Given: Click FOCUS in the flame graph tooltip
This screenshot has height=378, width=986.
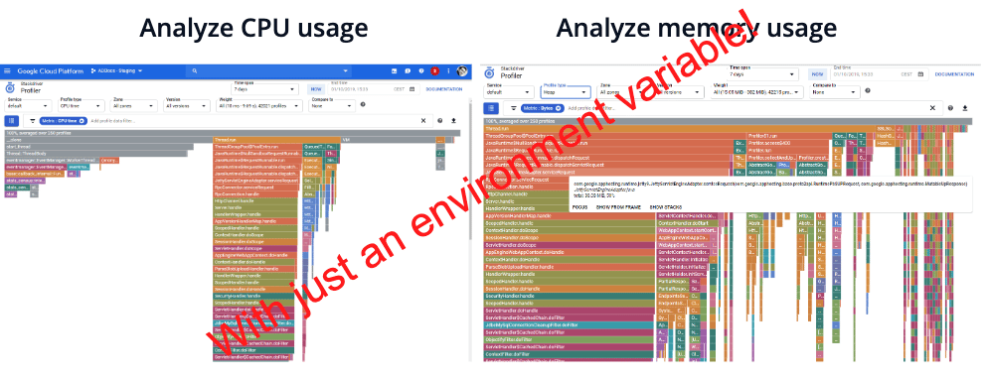Looking at the screenshot, I should 579,207.
